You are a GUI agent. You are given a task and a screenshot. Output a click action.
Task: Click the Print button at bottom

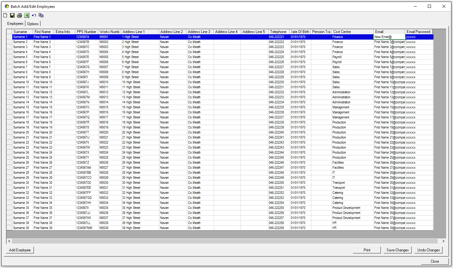367,250
